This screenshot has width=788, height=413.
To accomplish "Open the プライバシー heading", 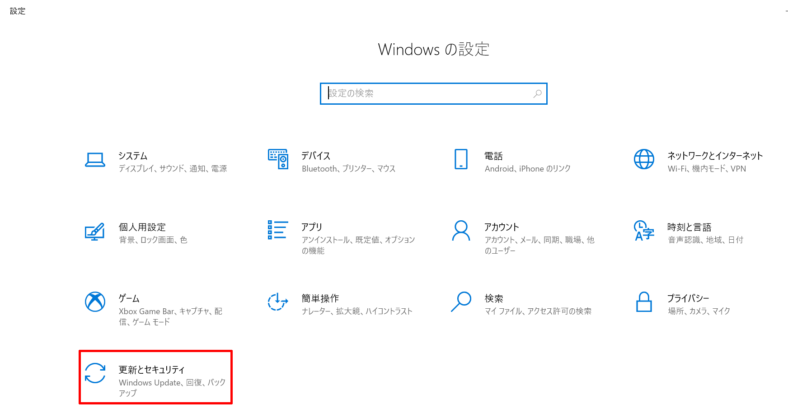I will (x=688, y=298).
